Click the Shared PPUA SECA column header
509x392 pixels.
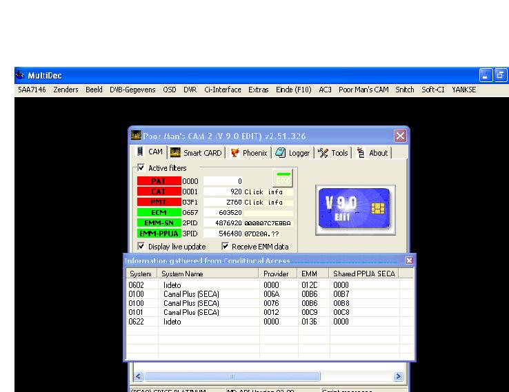tap(364, 274)
